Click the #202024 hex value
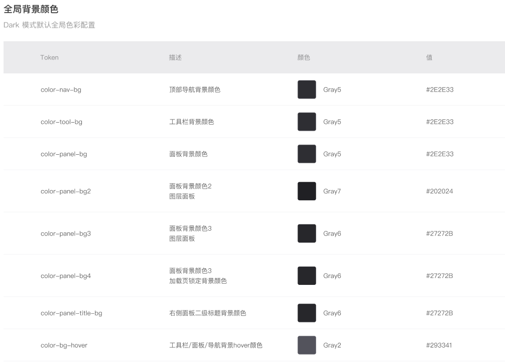Screen dimensions: 505x362 click(440, 191)
